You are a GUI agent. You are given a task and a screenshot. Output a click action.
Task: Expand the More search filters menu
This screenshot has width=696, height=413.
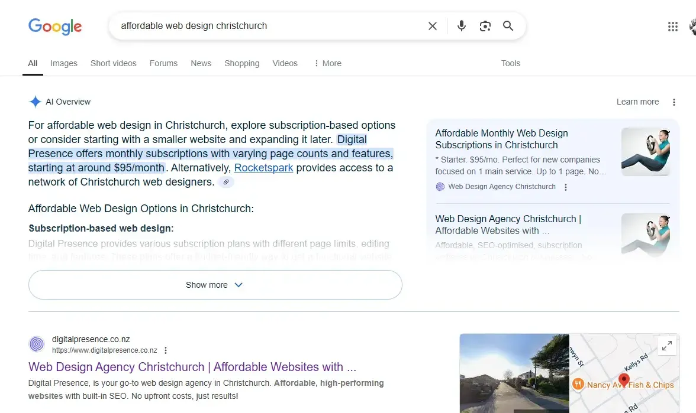coord(328,63)
